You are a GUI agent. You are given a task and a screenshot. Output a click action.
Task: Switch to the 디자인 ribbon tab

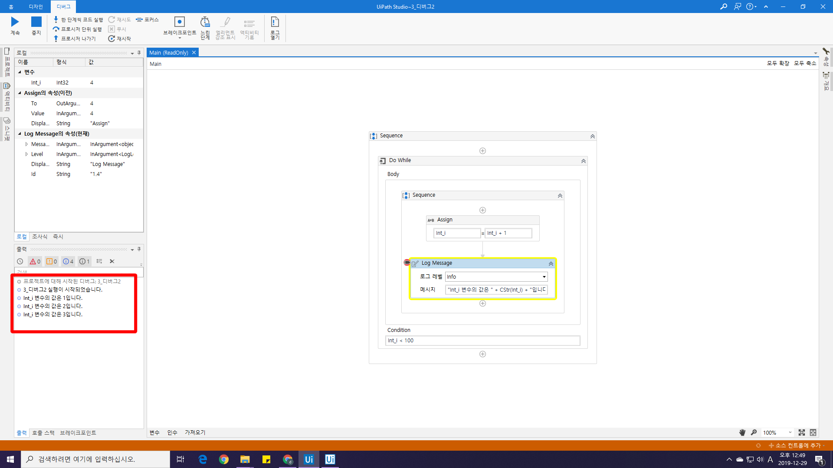36,6
